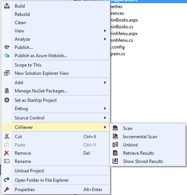Image resolution: width=187 pixels, height=195 pixels.
Task: Click the Manage NuGet Packages icon
Action: [x=7, y=91]
